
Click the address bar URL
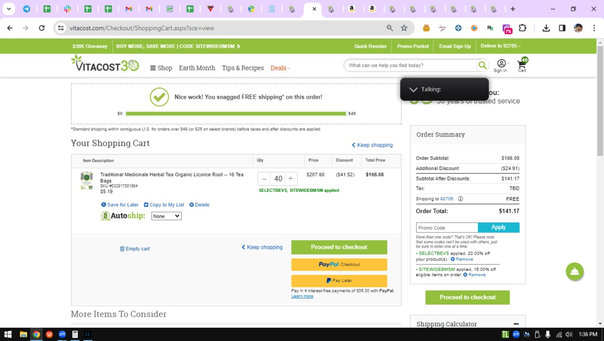pyautogui.click(x=142, y=28)
